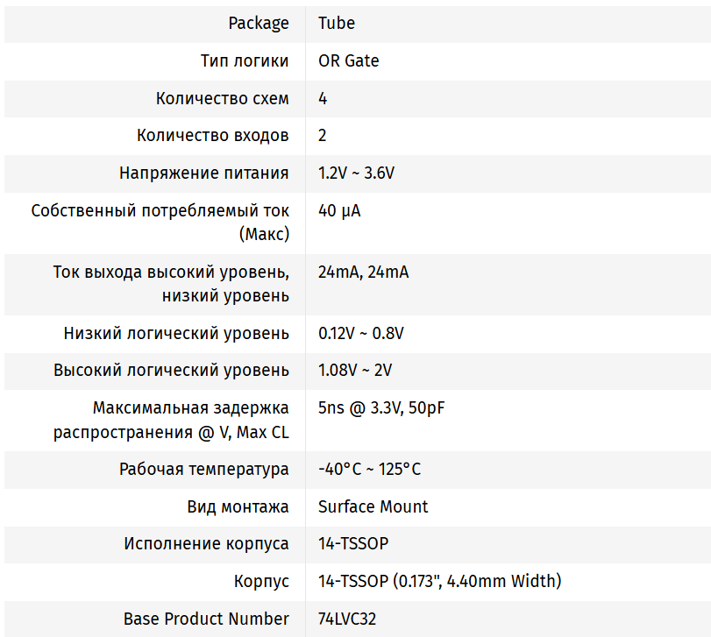This screenshot has width=711, height=637.
Task: Select the 'Исполнение корпуса' label
Action: tap(206, 544)
